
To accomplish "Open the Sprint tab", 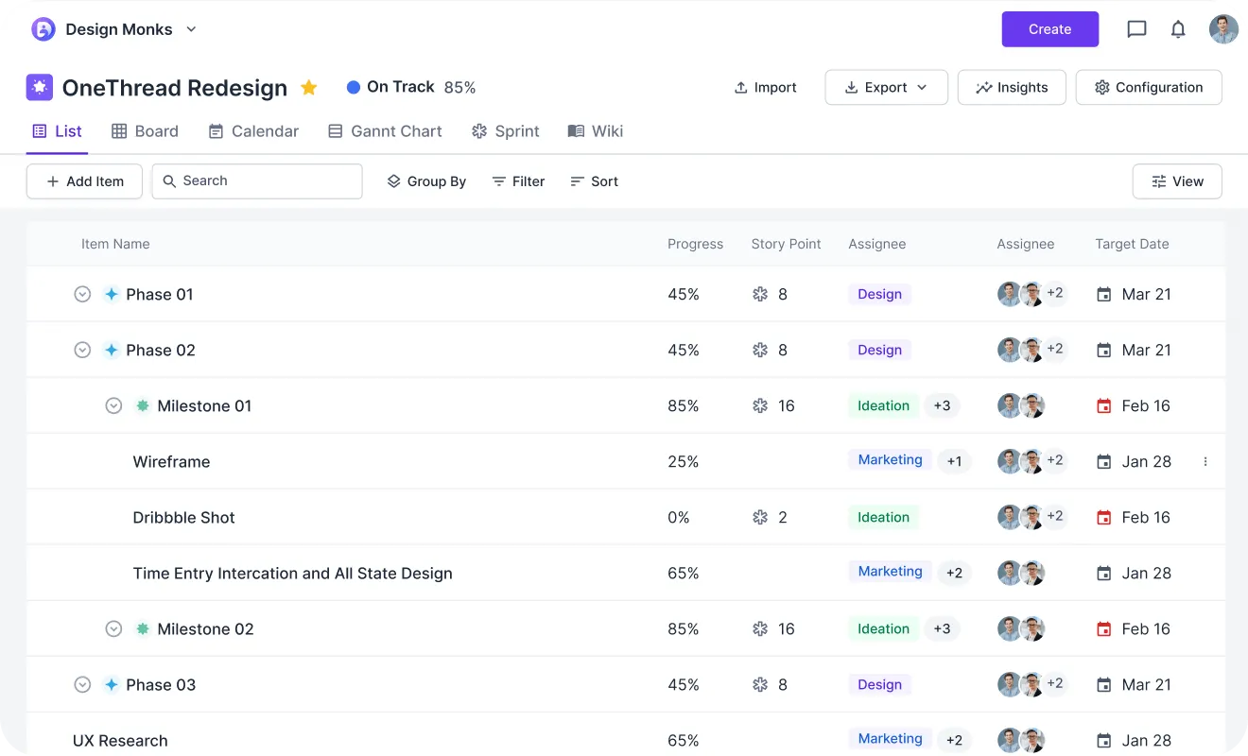I will pyautogui.click(x=506, y=131).
